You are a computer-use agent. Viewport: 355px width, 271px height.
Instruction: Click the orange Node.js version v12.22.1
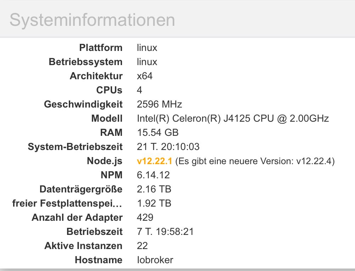(154, 161)
